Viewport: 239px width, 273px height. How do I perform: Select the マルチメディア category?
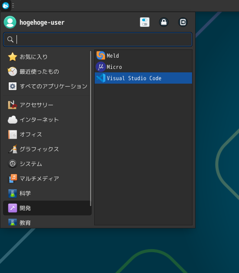click(46, 179)
